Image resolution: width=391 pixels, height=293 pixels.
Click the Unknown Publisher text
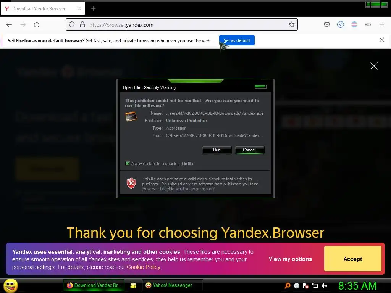click(x=186, y=121)
